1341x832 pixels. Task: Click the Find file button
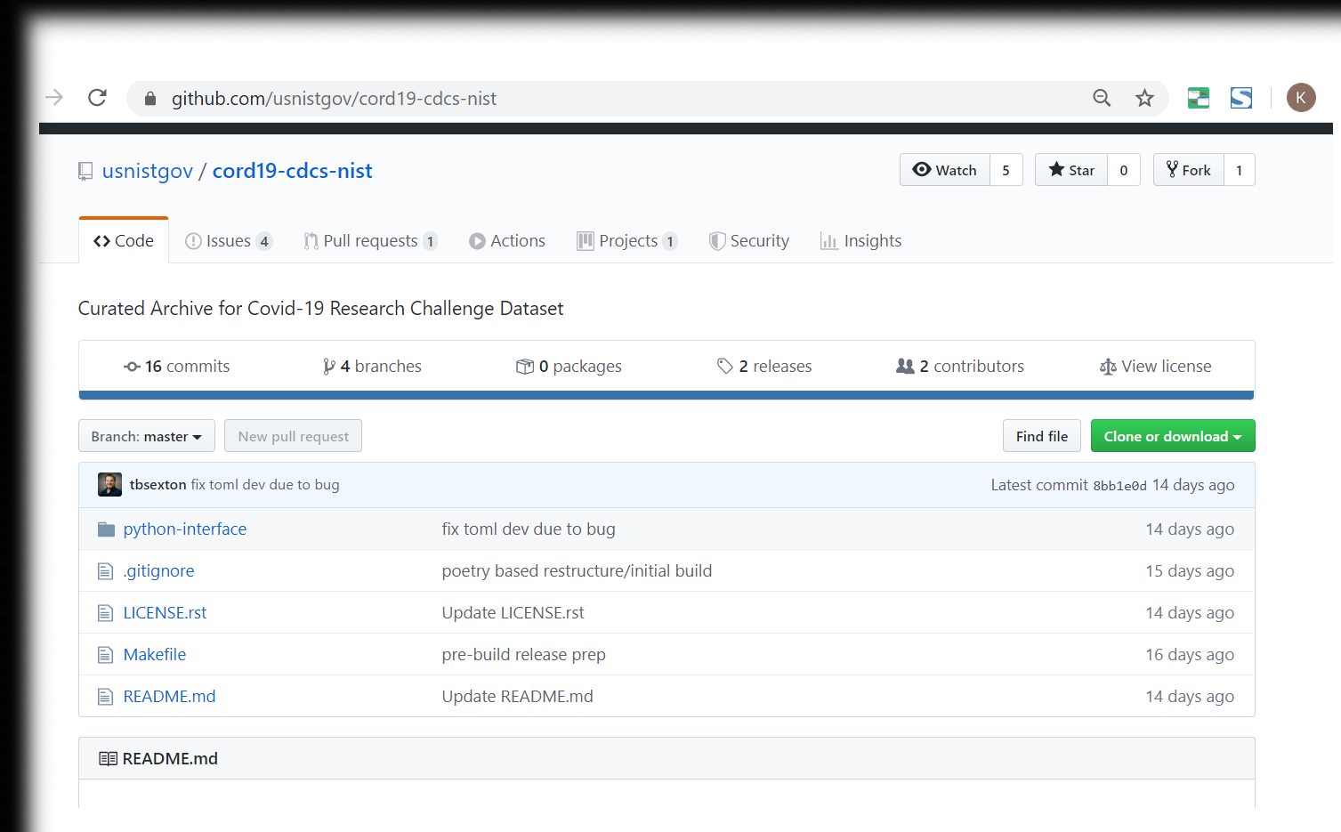[1041, 436]
